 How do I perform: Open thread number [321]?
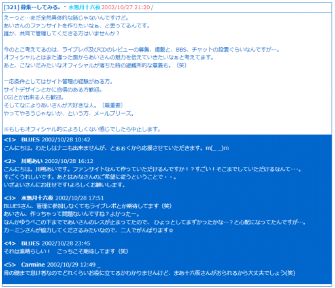point(12,7)
